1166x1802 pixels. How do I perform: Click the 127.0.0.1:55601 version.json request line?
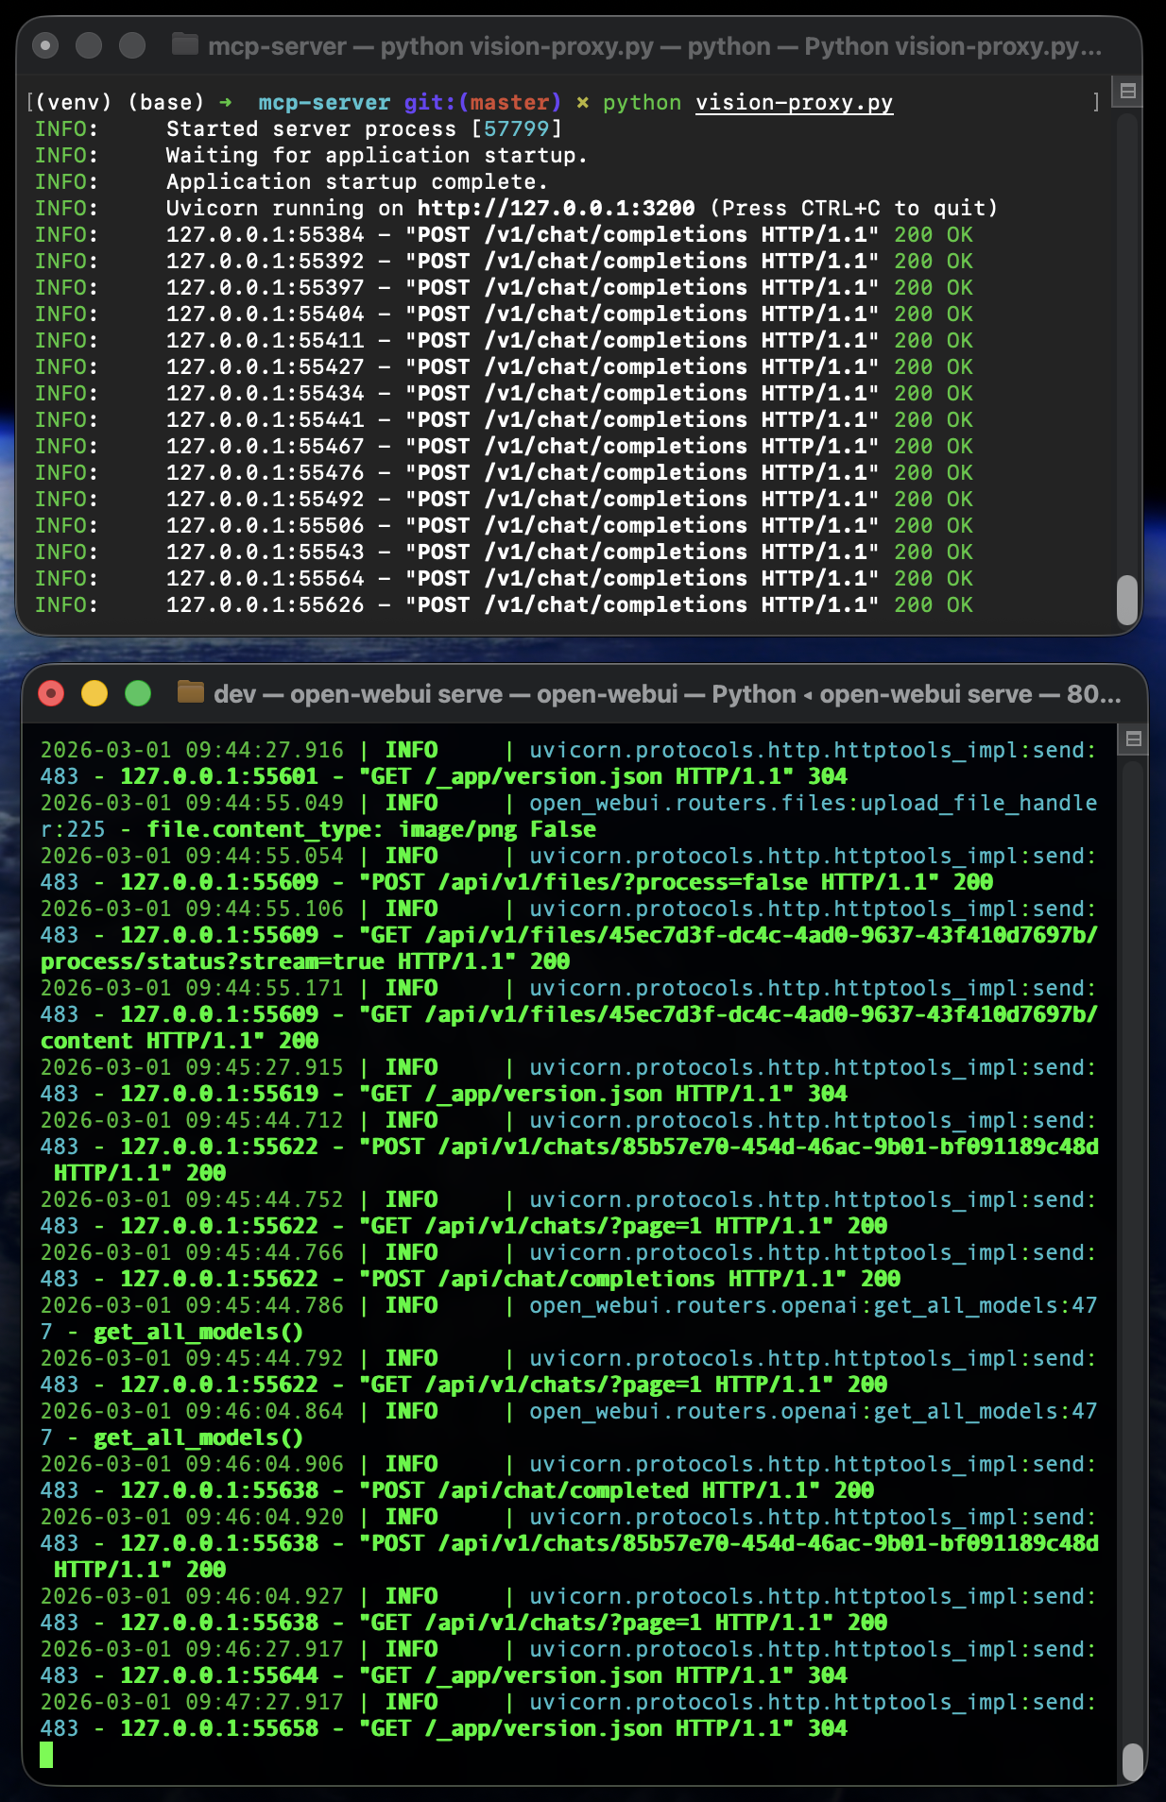tap(444, 776)
